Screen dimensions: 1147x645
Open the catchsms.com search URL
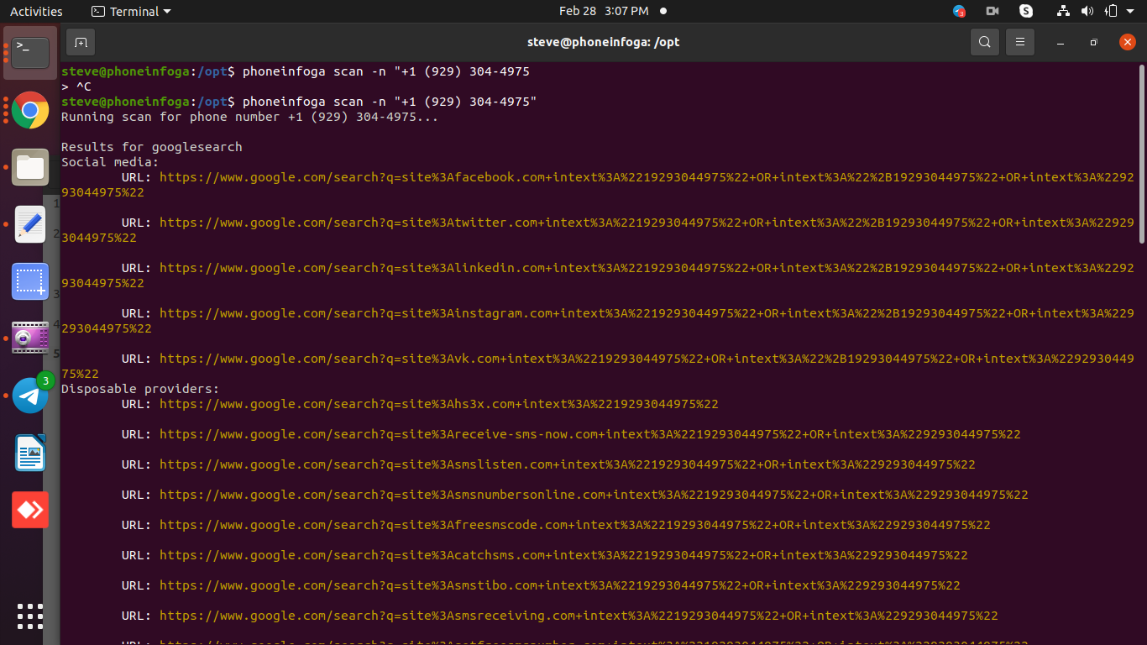point(563,555)
